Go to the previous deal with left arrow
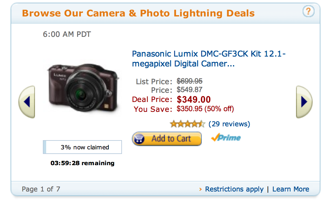Viewport: 331px width, 202px height. click(x=27, y=102)
